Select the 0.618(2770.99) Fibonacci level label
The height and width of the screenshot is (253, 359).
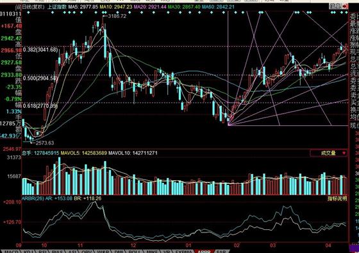(40, 106)
